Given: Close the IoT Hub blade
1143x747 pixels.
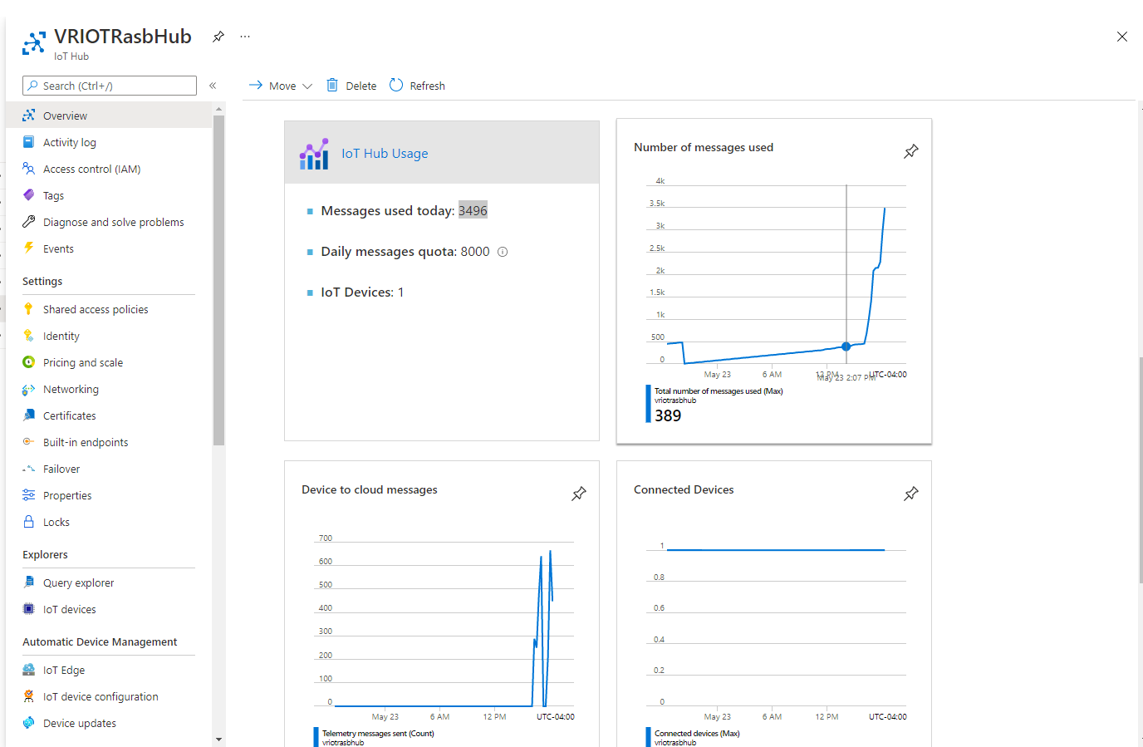Looking at the screenshot, I should [1122, 37].
